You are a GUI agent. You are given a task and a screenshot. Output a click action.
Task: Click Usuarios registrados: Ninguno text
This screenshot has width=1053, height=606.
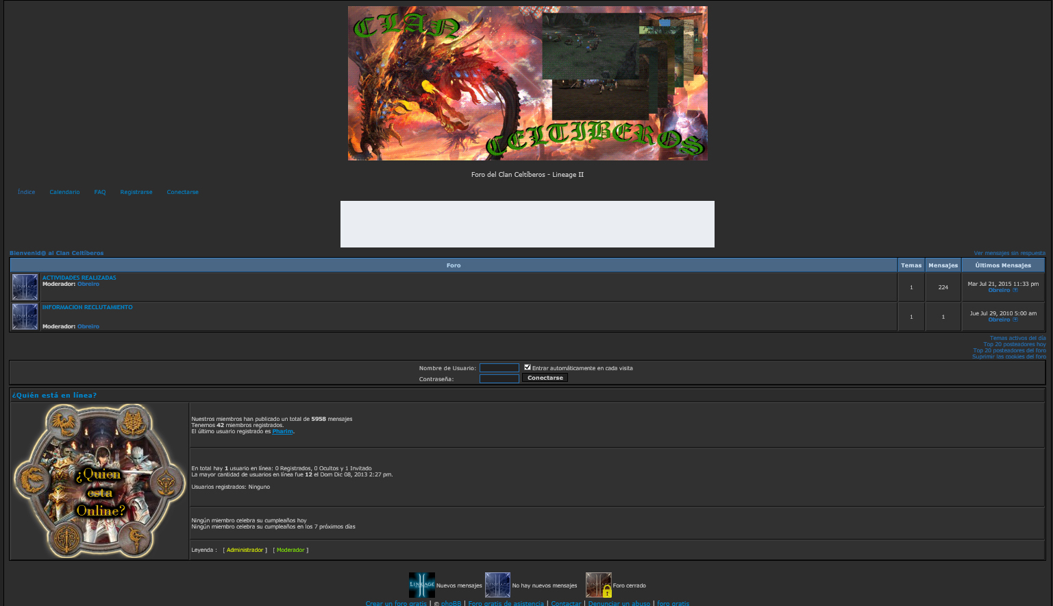pos(231,487)
